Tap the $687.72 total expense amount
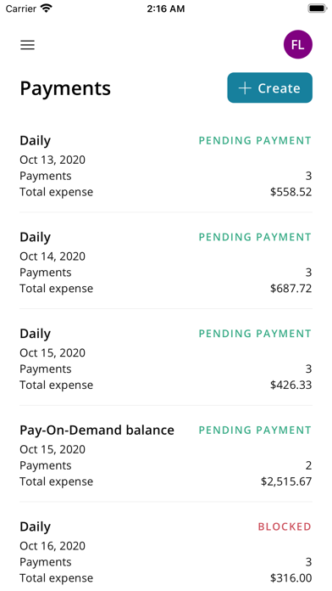The image size is (332, 591). coord(291,289)
